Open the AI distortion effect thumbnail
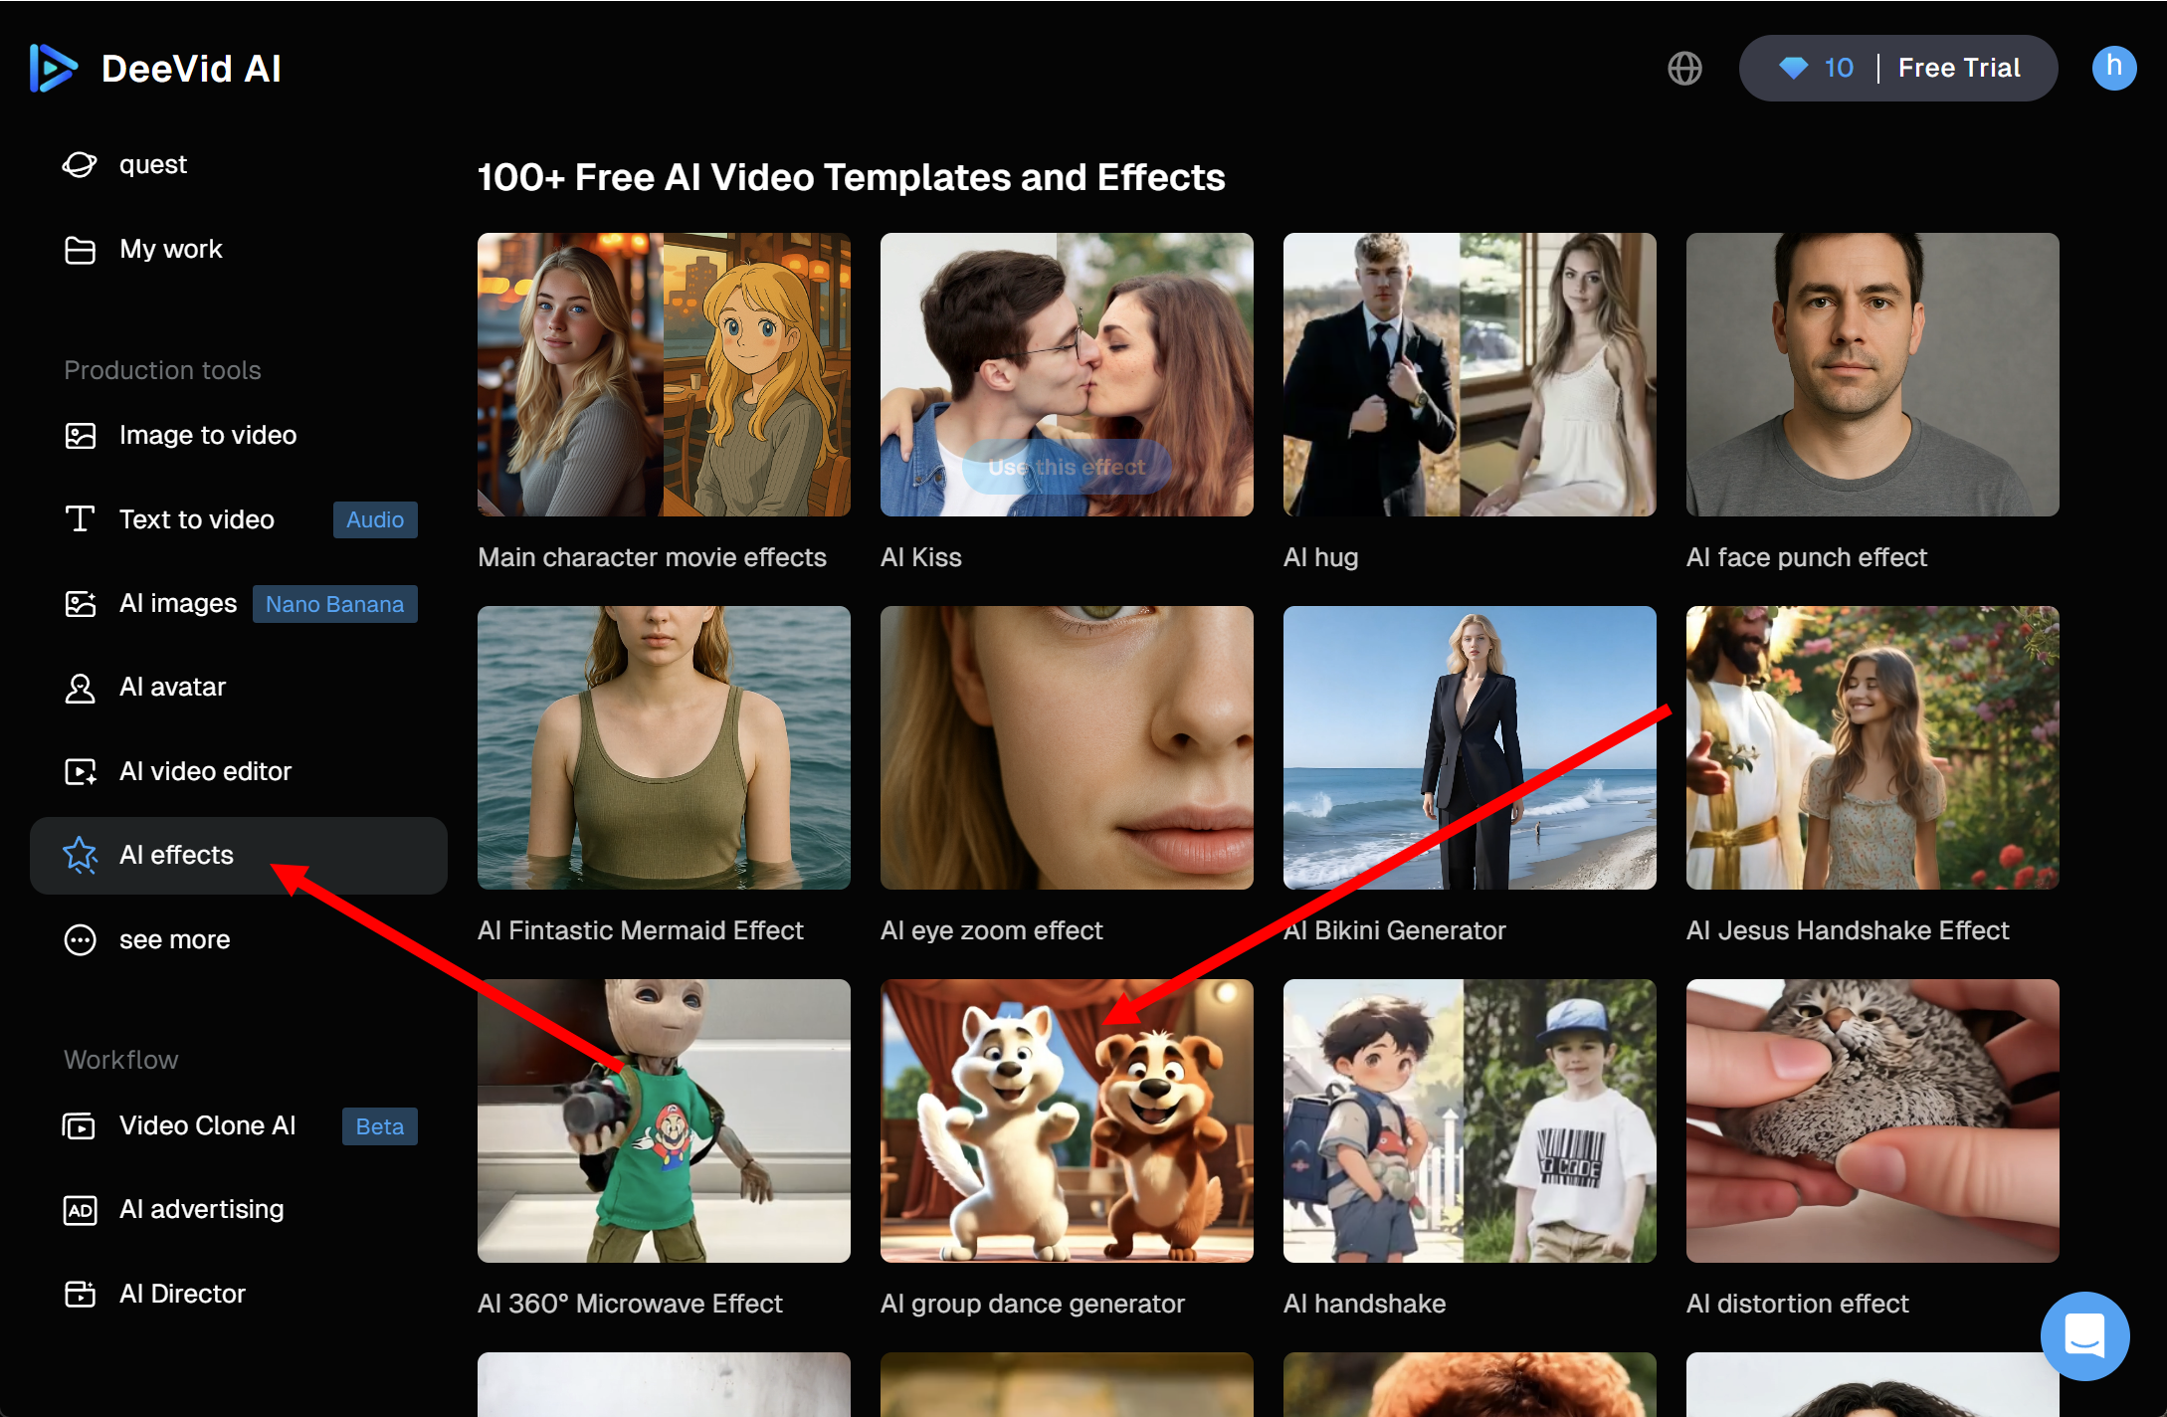Screen dimensions: 2167x1417 coord(1871,1120)
